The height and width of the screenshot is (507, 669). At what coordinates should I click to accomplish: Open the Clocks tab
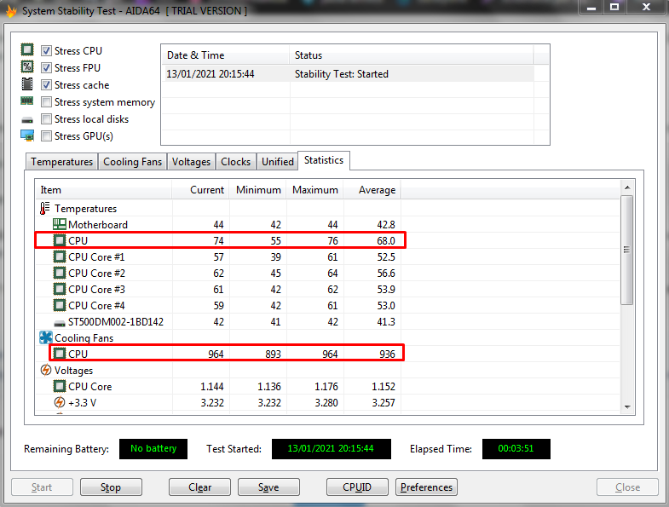[x=235, y=162]
